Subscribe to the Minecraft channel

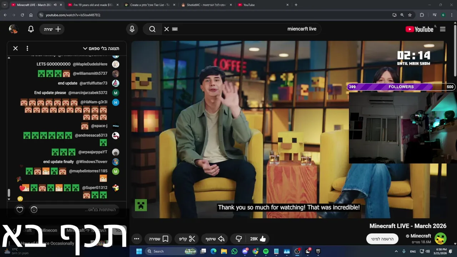click(x=382, y=239)
